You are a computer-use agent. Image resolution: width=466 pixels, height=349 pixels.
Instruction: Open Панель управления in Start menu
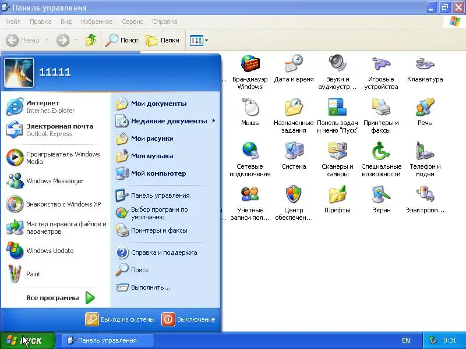166,195
